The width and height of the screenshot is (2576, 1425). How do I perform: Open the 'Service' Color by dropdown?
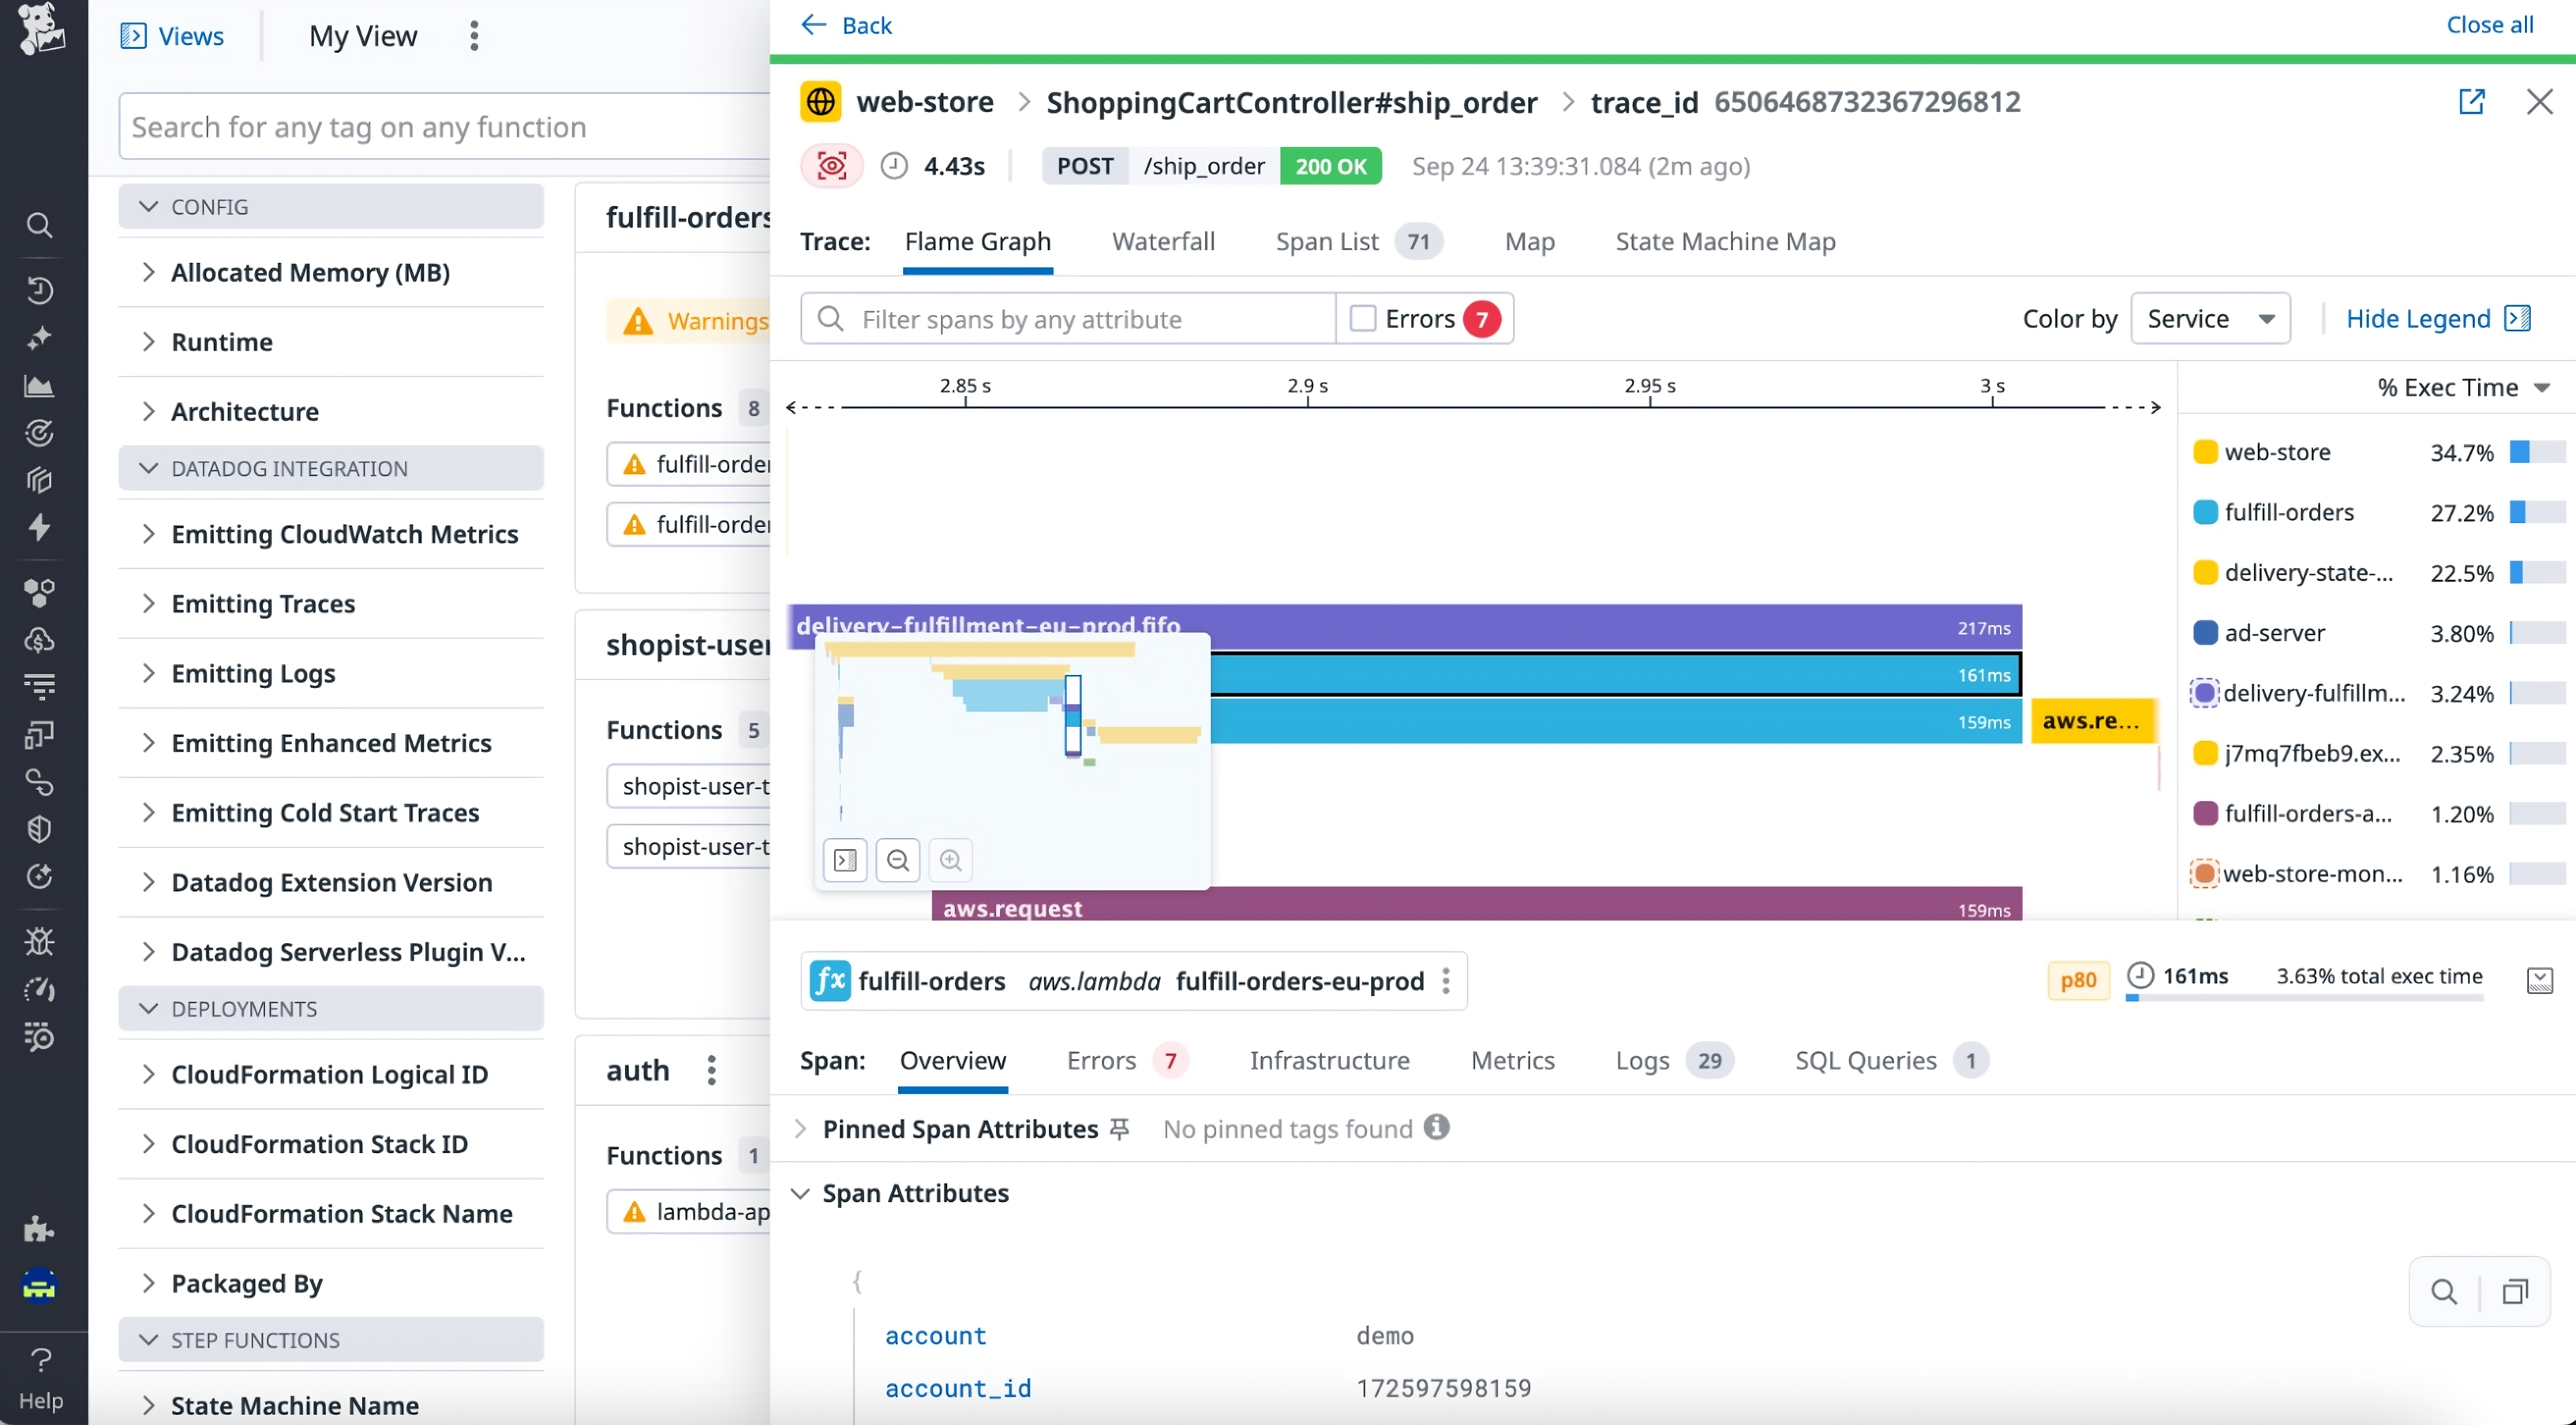click(x=2211, y=318)
